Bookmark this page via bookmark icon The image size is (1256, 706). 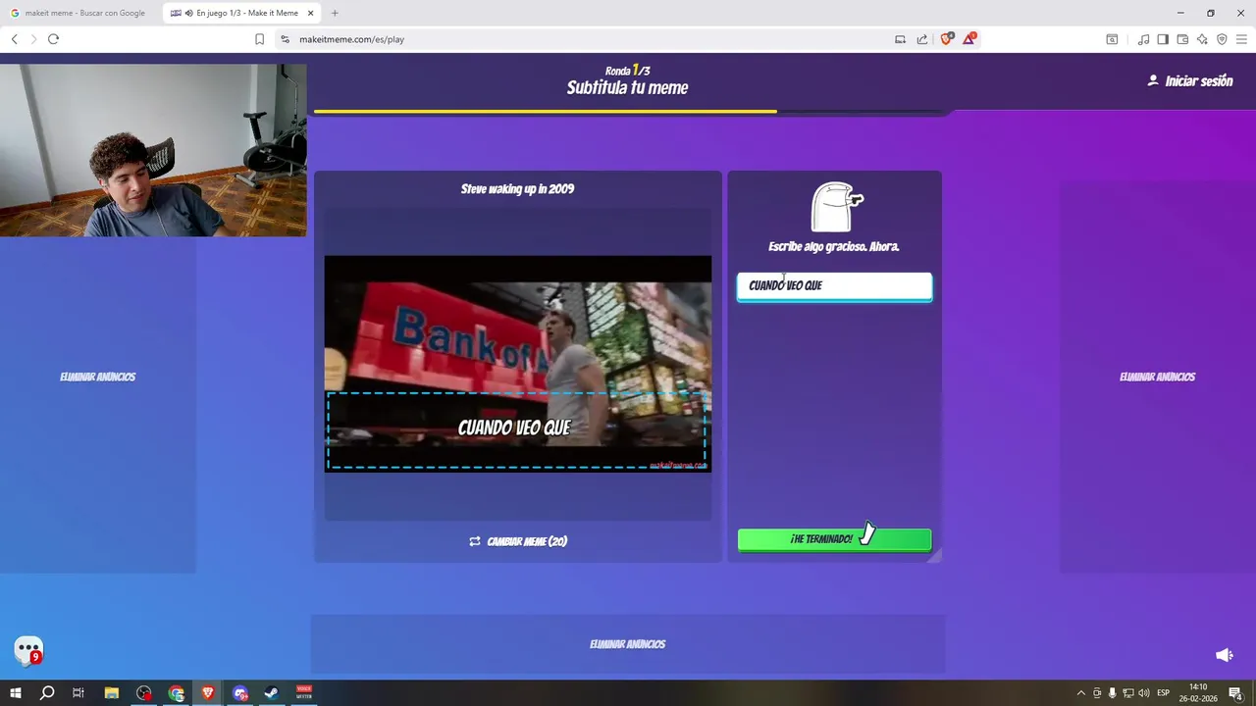point(259,39)
